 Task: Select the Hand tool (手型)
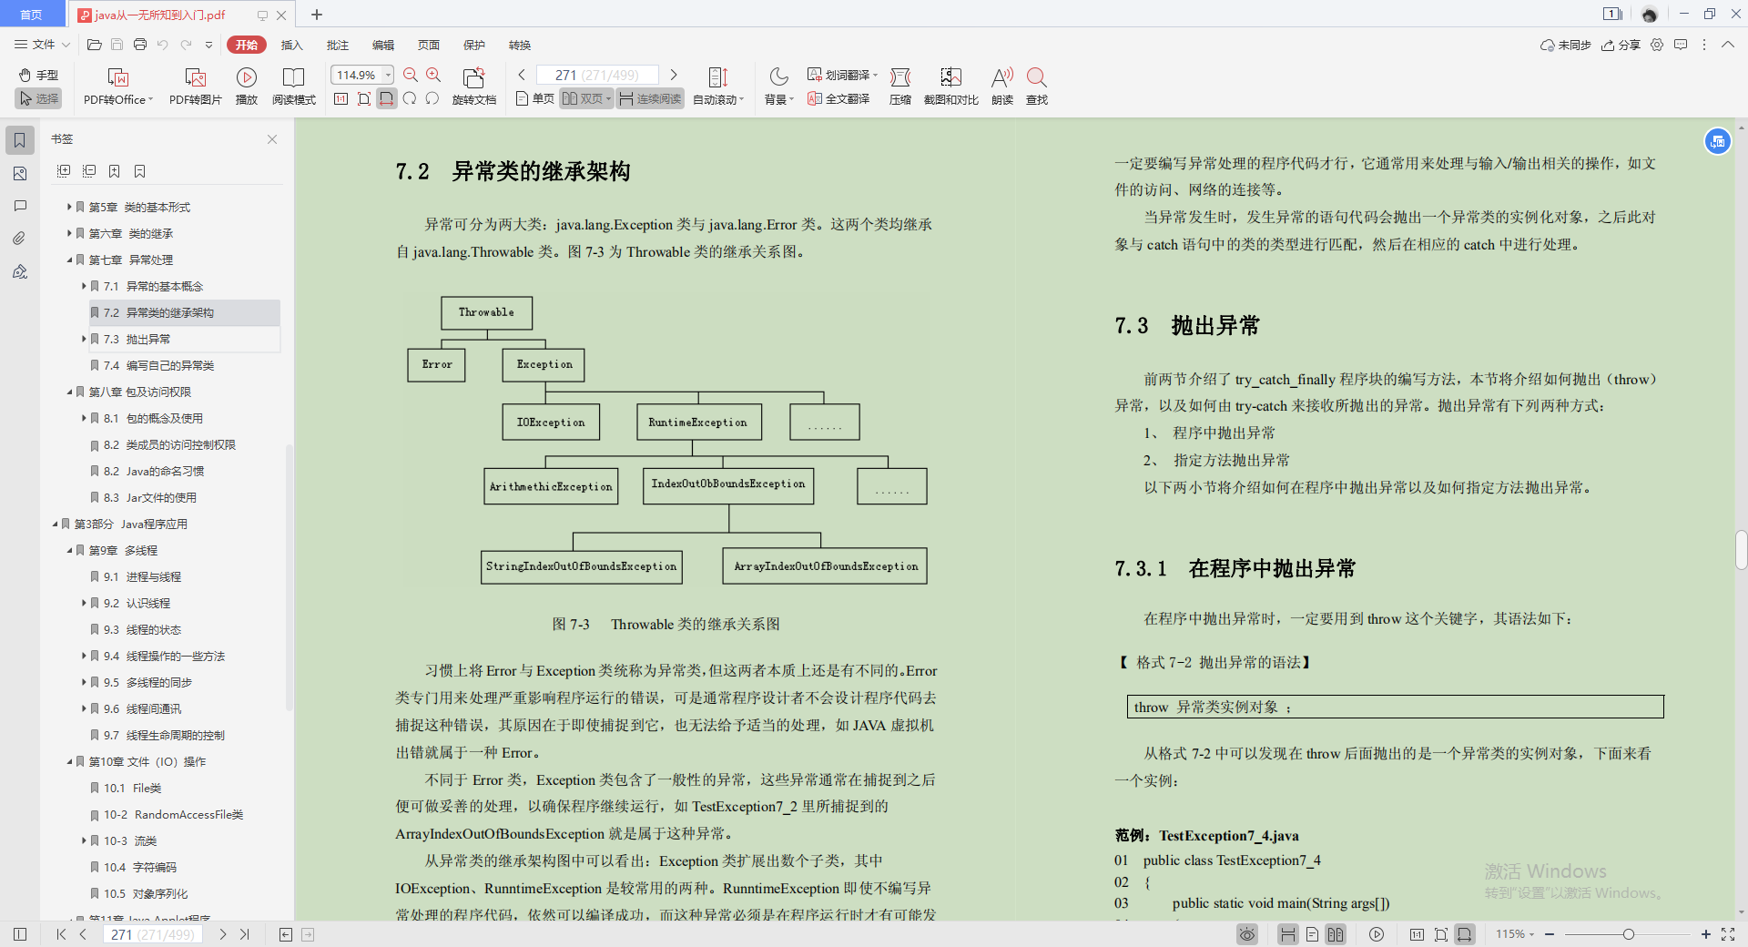click(38, 75)
